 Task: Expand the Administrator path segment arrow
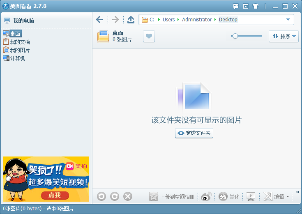click(215, 20)
